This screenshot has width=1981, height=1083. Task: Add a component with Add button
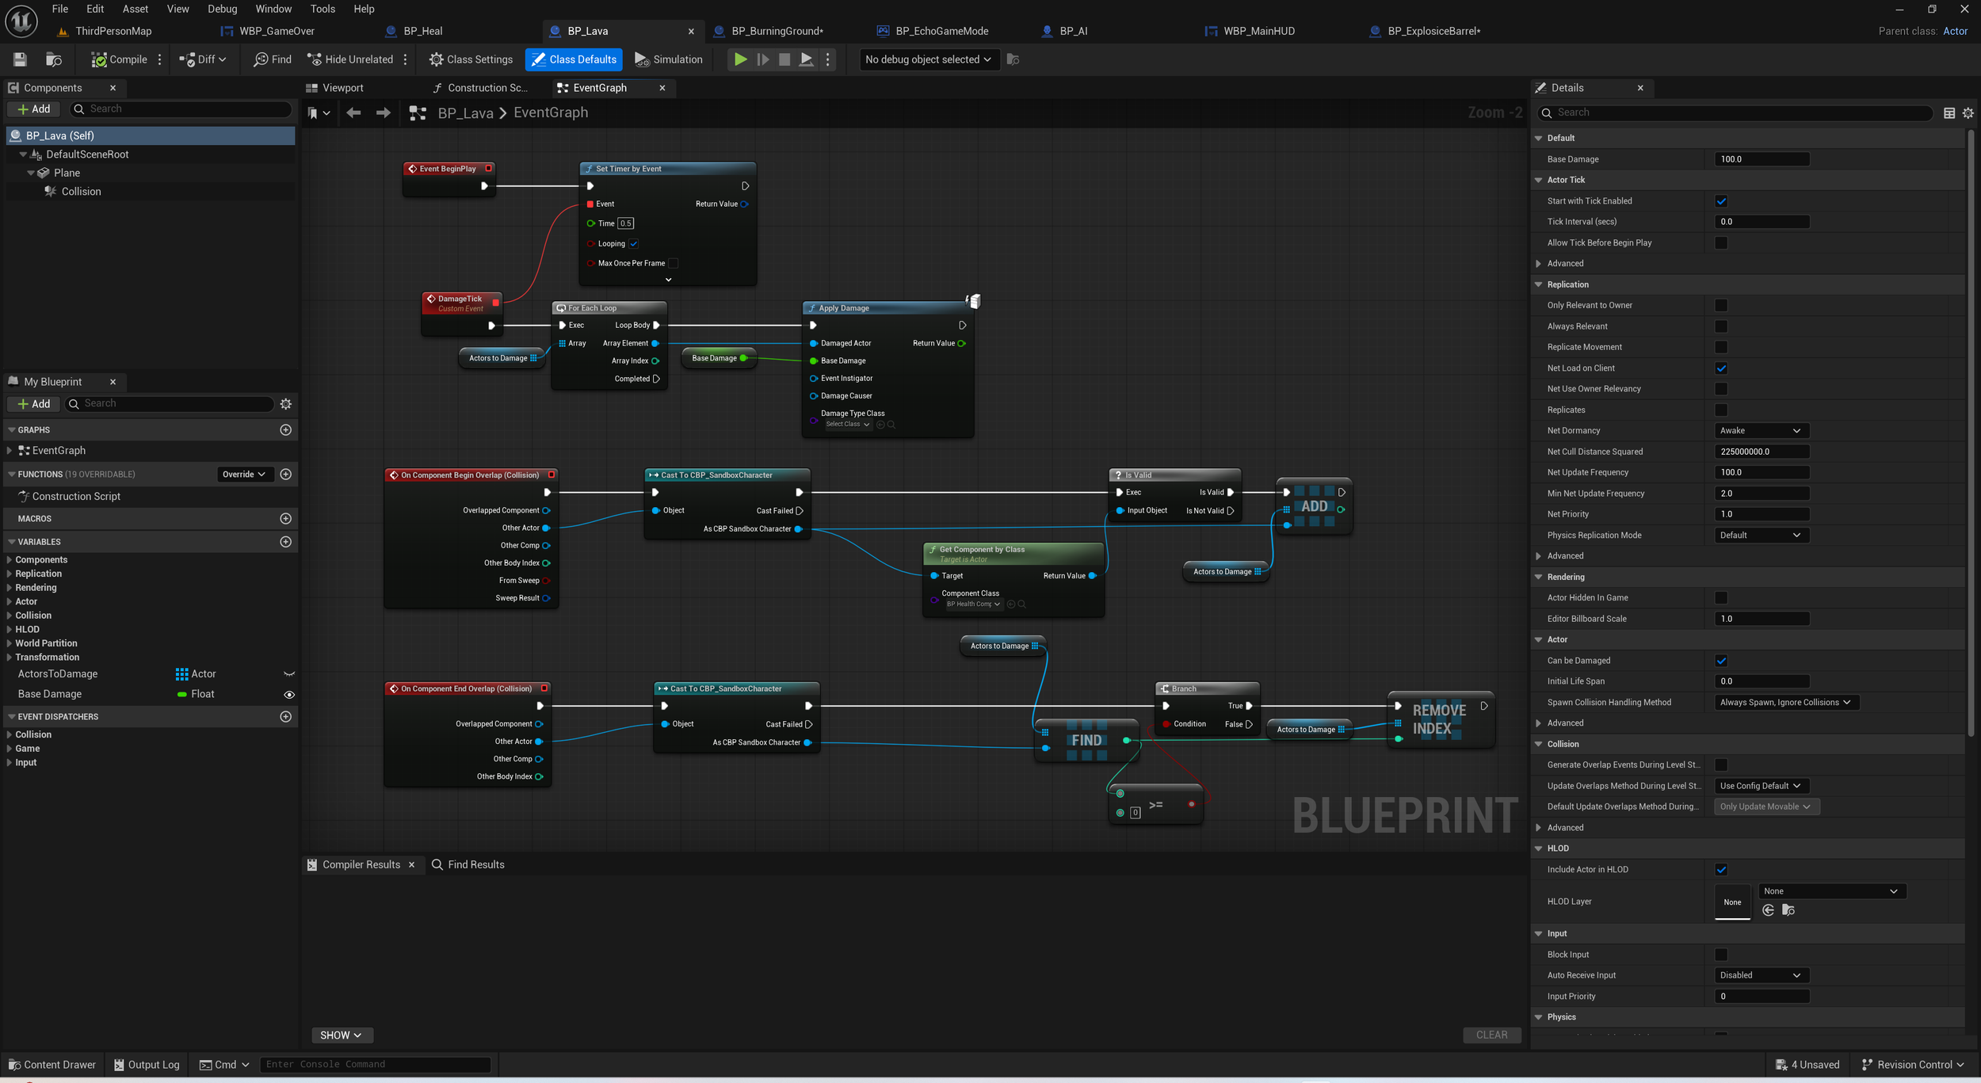(x=33, y=109)
